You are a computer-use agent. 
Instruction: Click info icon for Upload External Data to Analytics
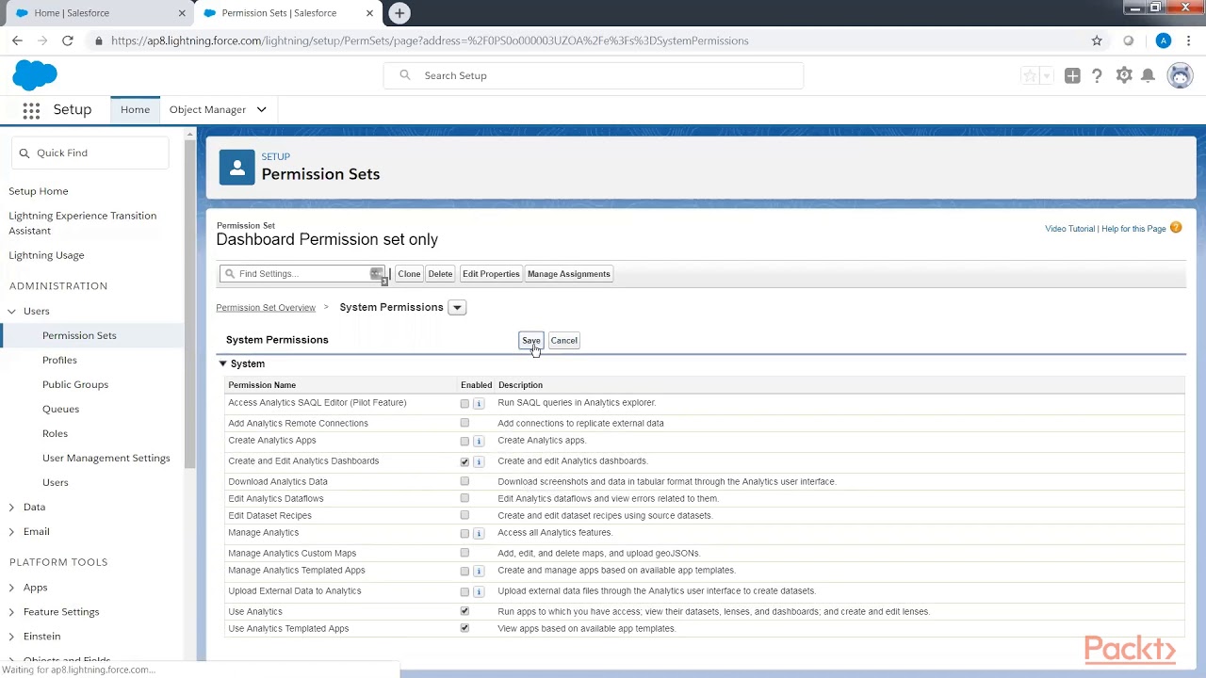[479, 591]
